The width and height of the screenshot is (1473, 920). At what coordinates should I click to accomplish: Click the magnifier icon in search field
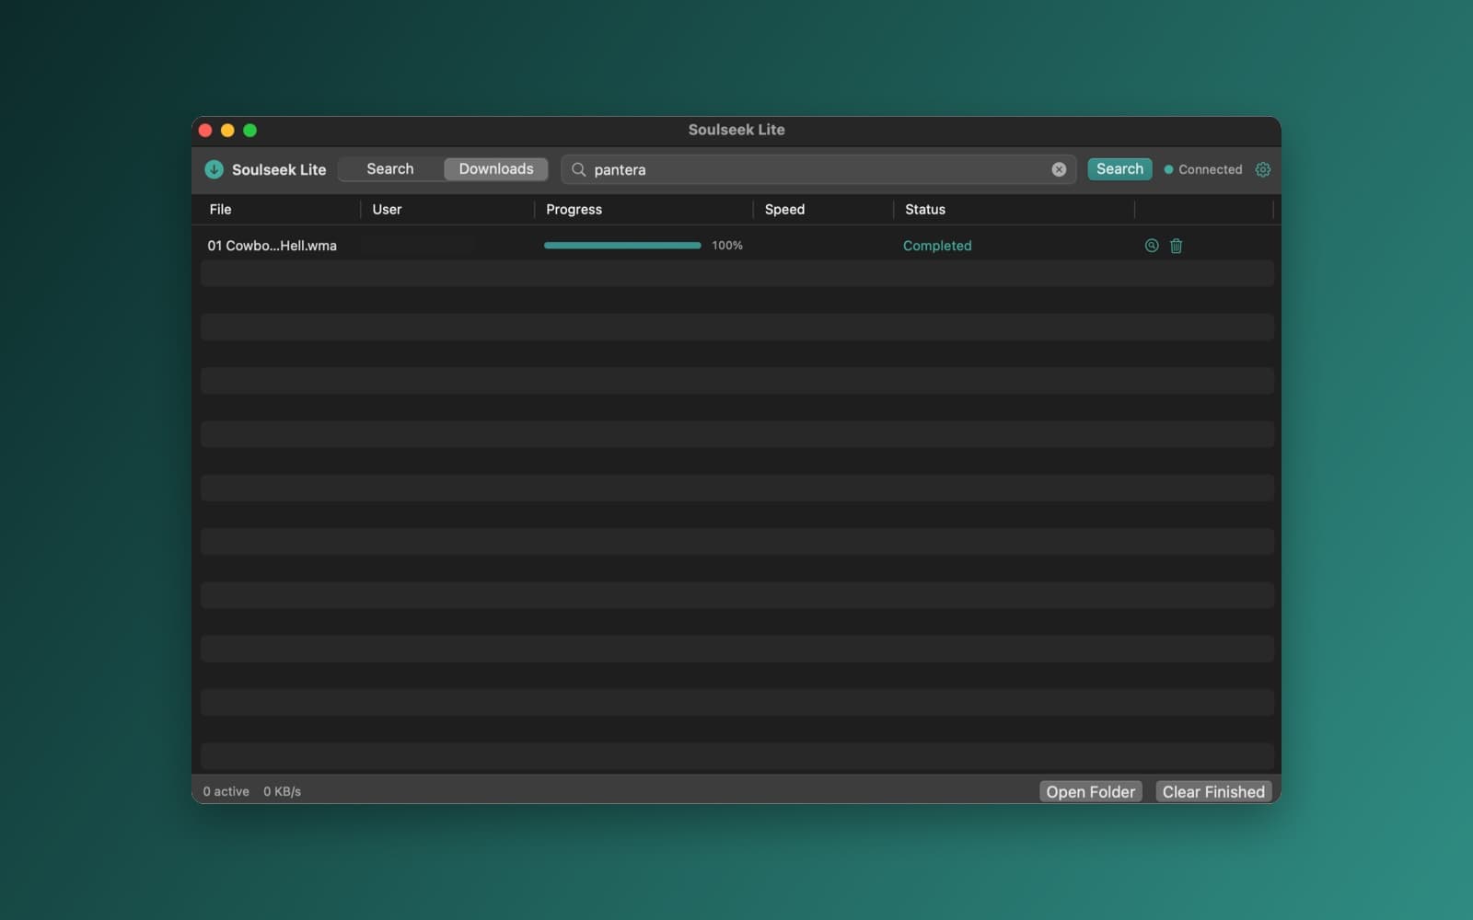(x=579, y=169)
